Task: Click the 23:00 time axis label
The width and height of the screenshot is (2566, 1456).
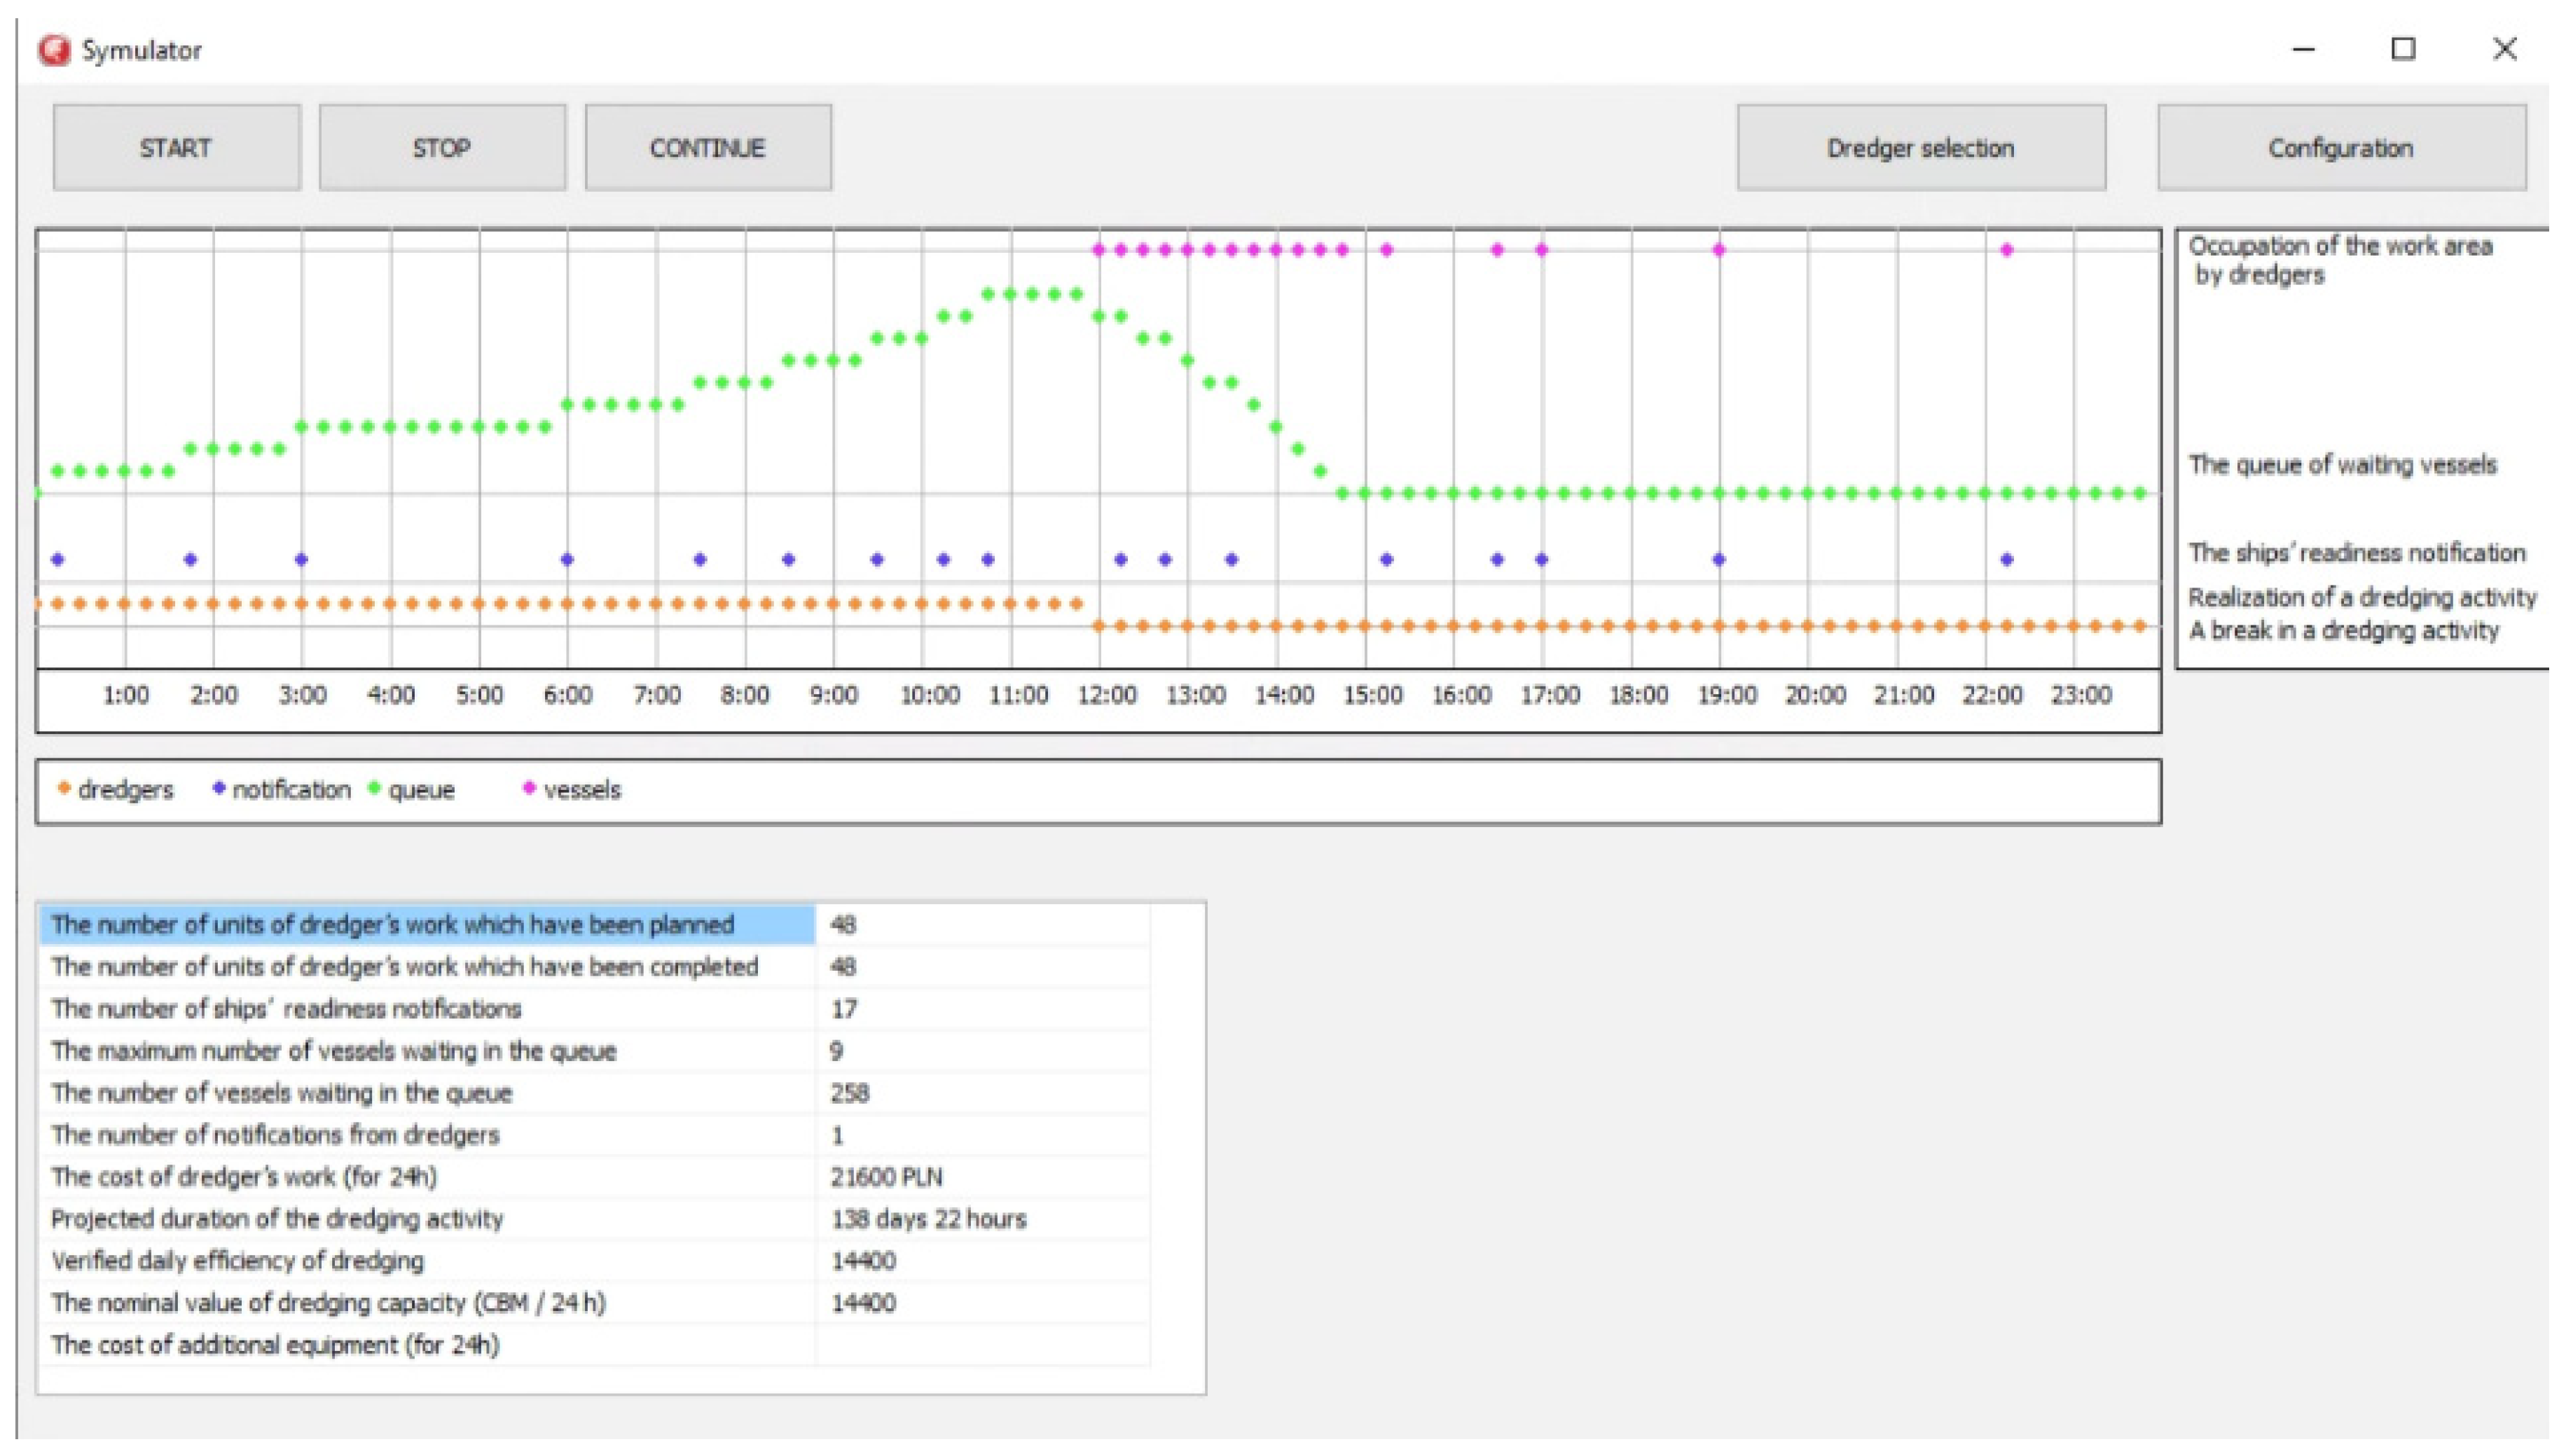Action: [x=2081, y=695]
